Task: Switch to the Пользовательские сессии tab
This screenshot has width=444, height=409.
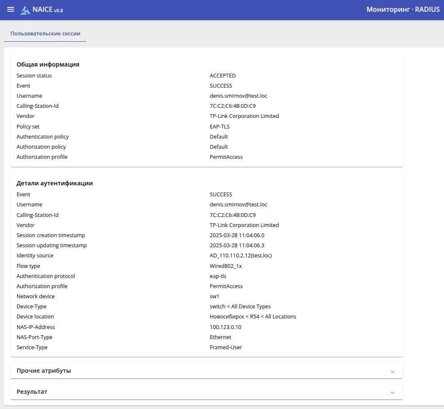Action: tap(46, 34)
